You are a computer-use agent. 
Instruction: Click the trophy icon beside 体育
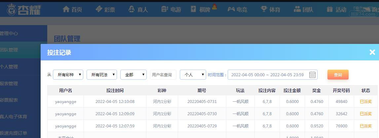click(x=264, y=9)
